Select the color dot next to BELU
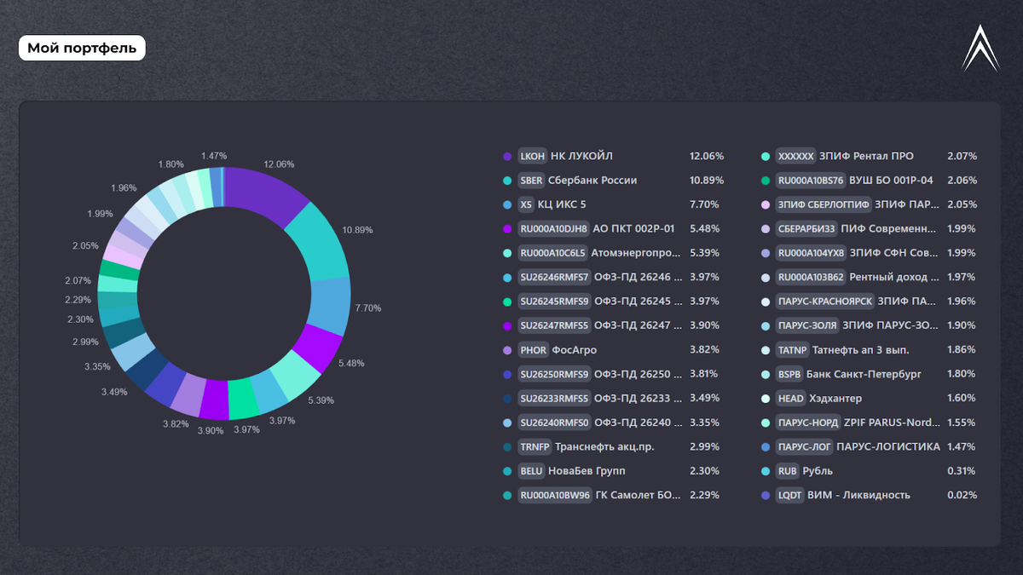 [507, 471]
